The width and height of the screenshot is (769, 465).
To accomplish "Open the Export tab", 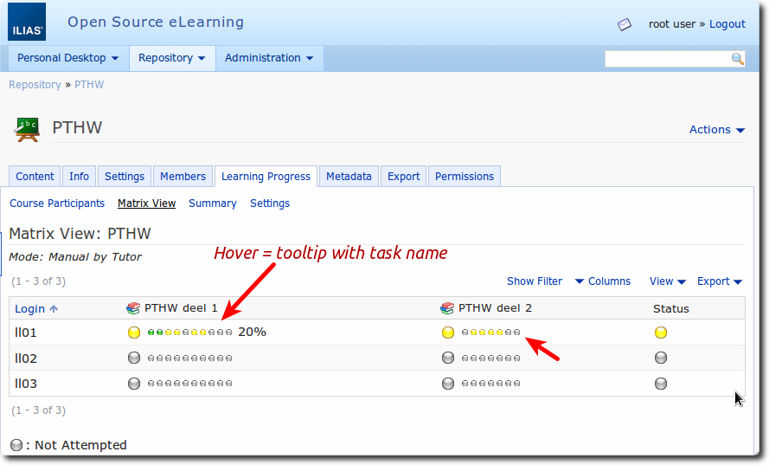I will 404,177.
